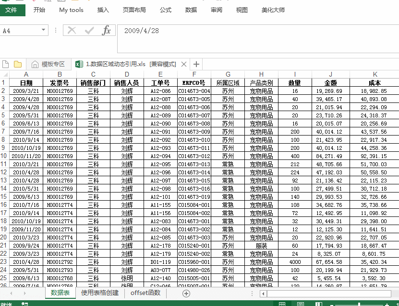
Task: Open the 公式 ribbon tab
Action: (166, 10)
